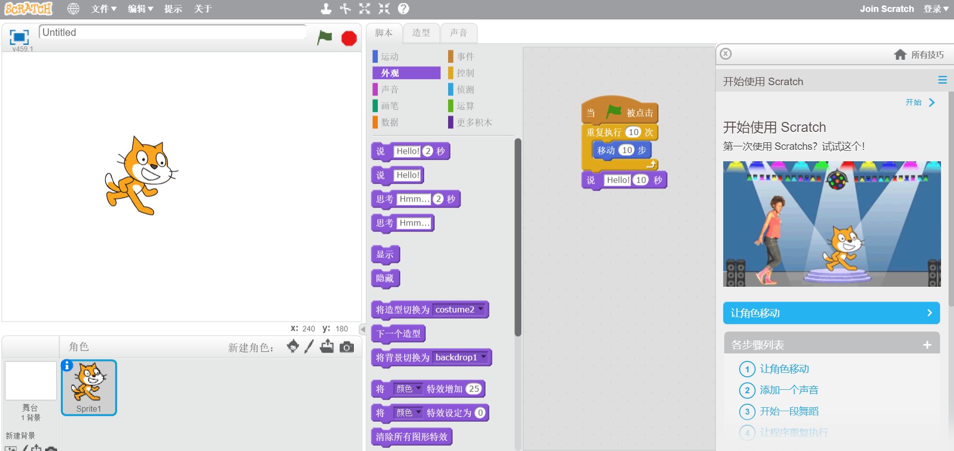Open the 文件 menu
954x451 pixels.
pos(104,8)
